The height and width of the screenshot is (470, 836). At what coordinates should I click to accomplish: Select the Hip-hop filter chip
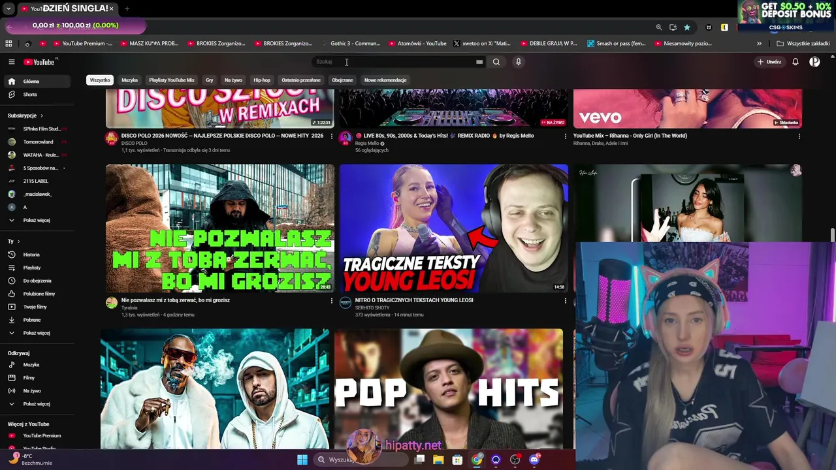[262, 80]
